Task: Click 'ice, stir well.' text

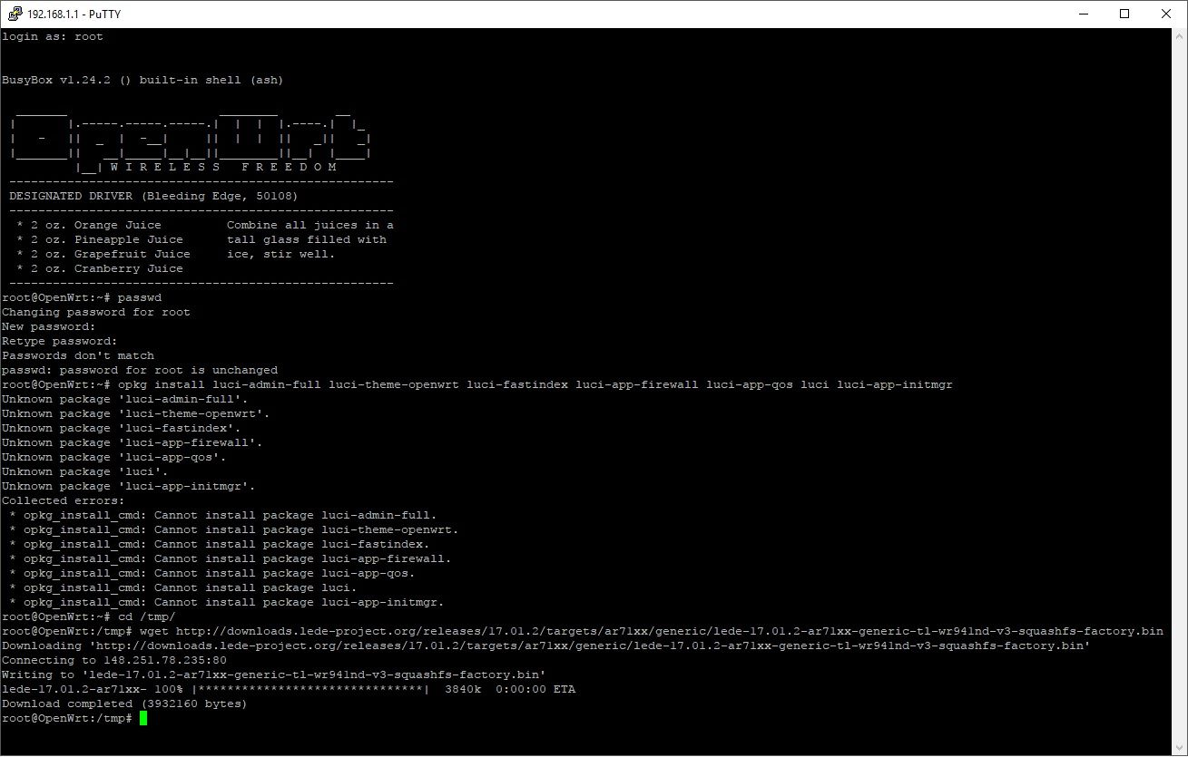Action: click(x=281, y=255)
